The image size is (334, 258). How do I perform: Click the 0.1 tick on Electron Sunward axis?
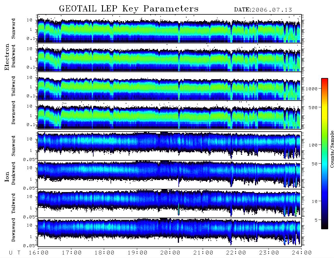(31, 38)
